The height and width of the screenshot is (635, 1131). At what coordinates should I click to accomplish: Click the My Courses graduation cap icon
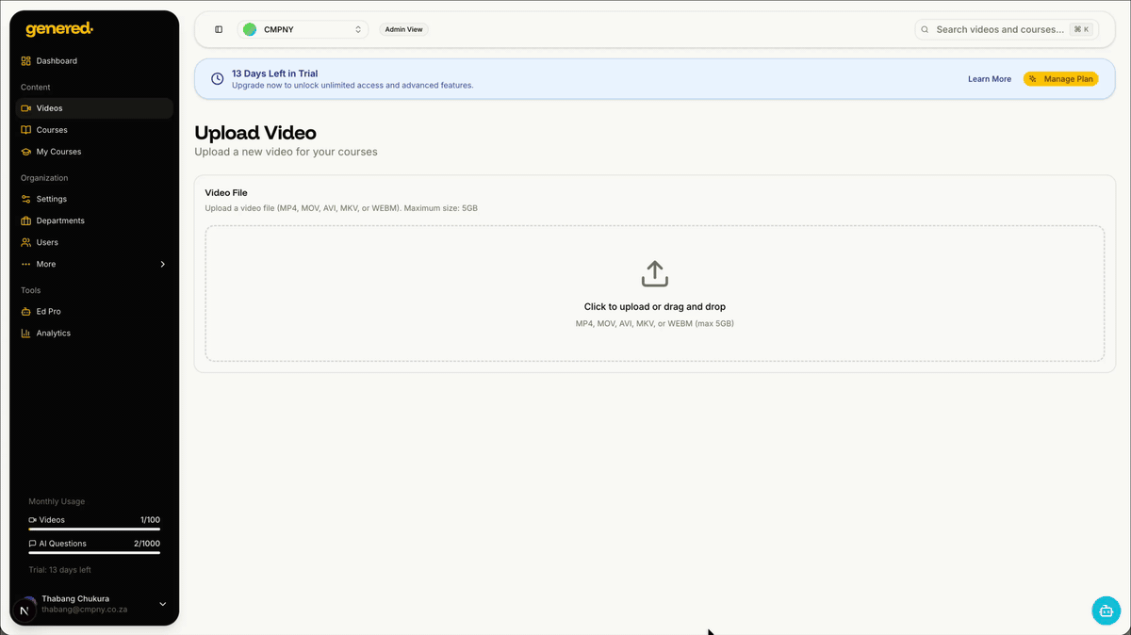(x=26, y=152)
